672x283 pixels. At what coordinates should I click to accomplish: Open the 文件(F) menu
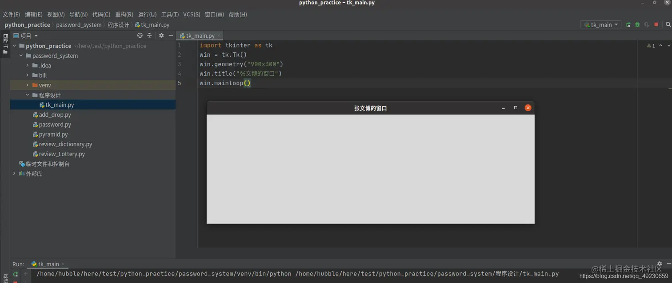pos(11,15)
